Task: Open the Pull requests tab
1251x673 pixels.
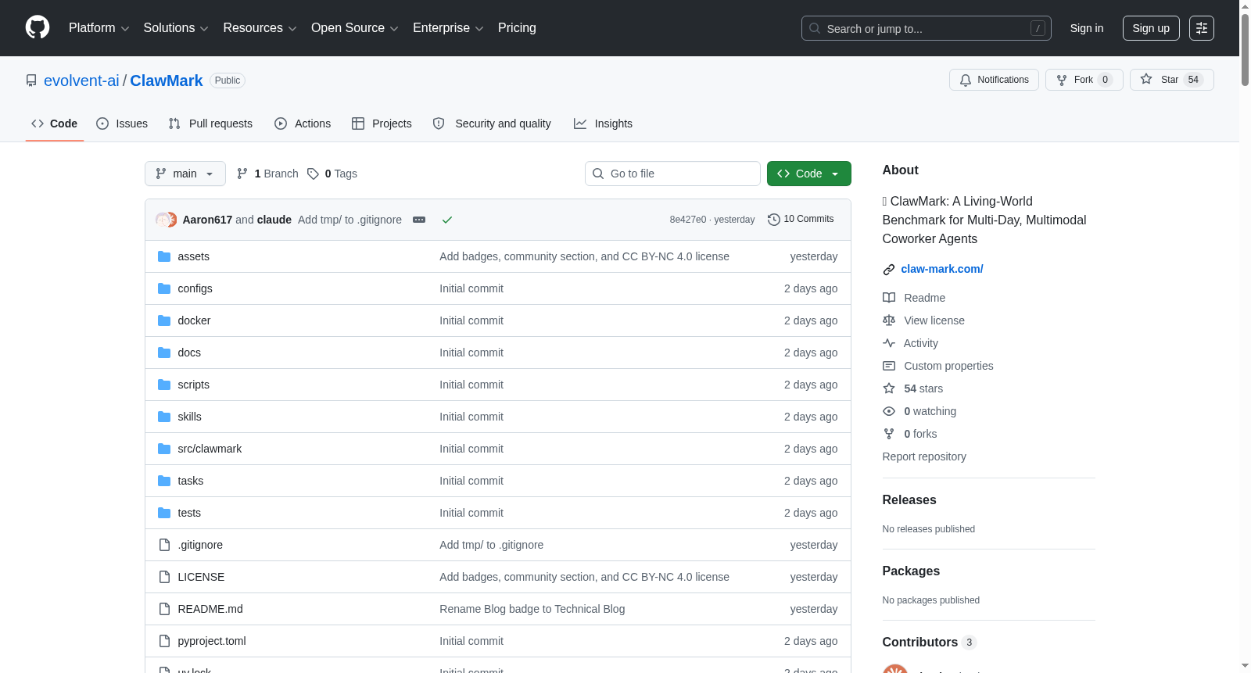Action: 210,124
